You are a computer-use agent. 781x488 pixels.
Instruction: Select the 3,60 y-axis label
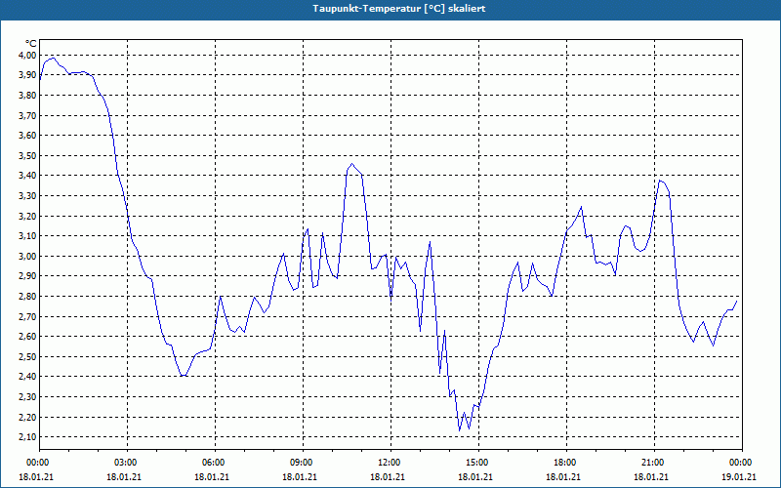[x=28, y=136]
